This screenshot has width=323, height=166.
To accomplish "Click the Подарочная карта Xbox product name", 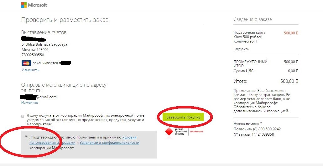I will 249,35.
